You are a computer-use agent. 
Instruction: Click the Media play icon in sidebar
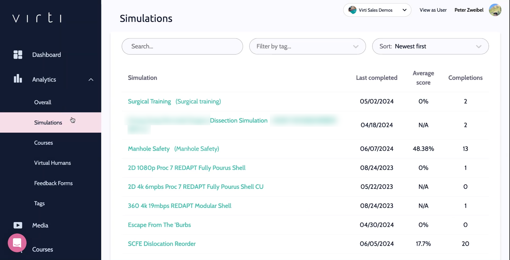click(18, 225)
